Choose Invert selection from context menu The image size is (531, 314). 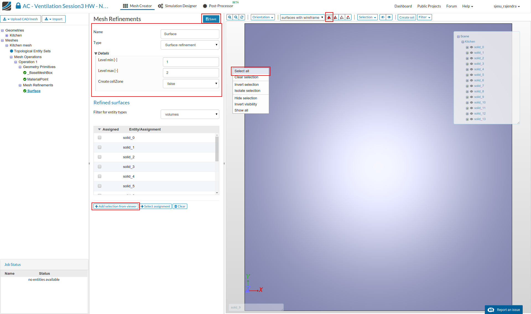246,85
